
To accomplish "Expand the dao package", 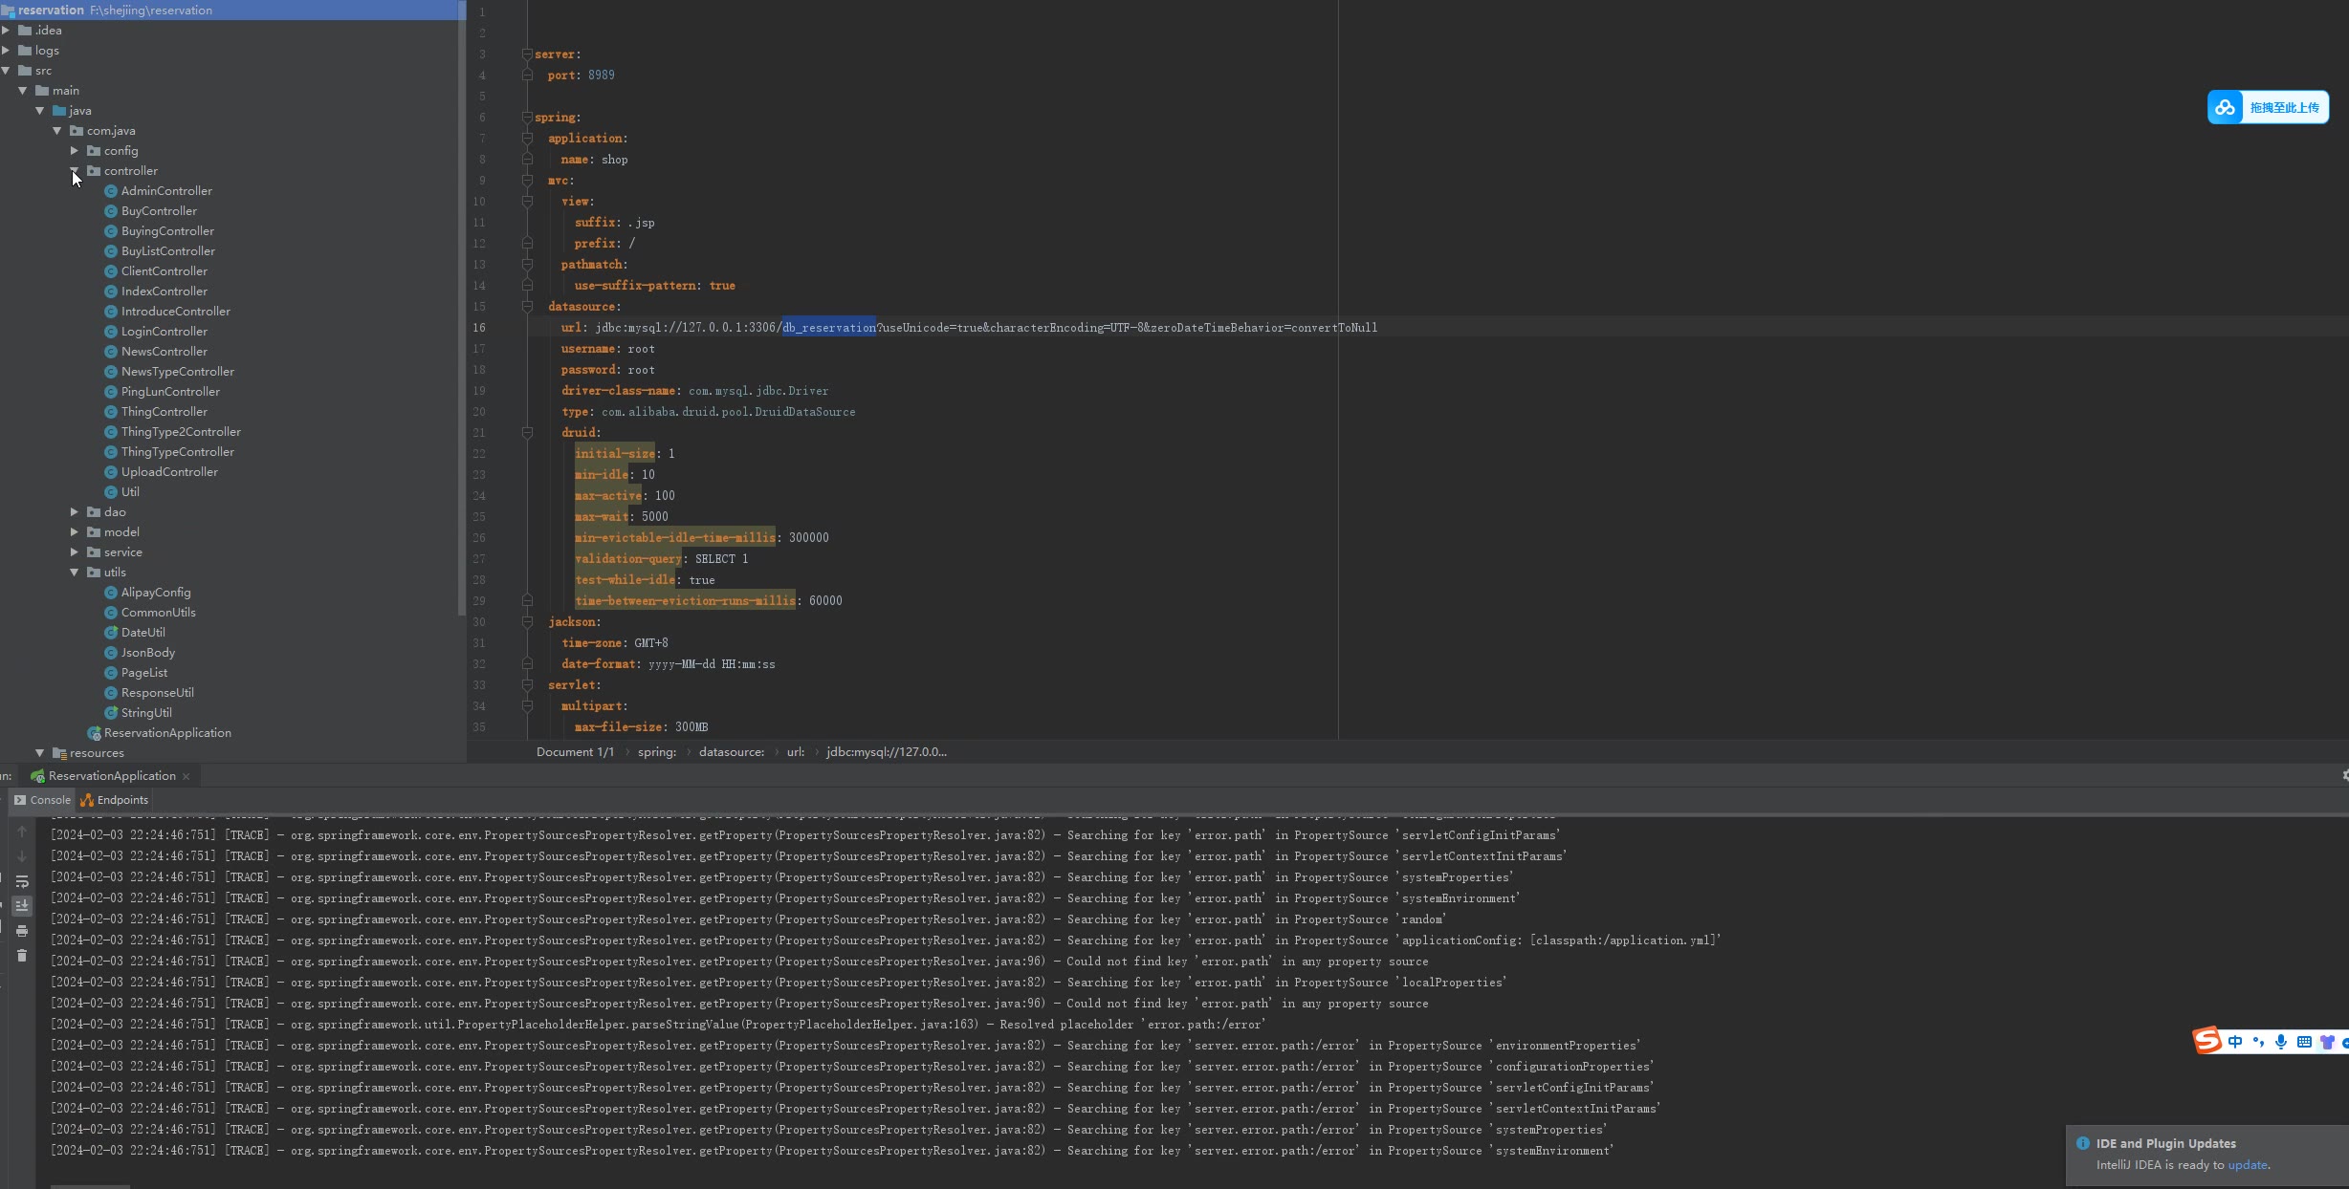I will tap(74, 511).
